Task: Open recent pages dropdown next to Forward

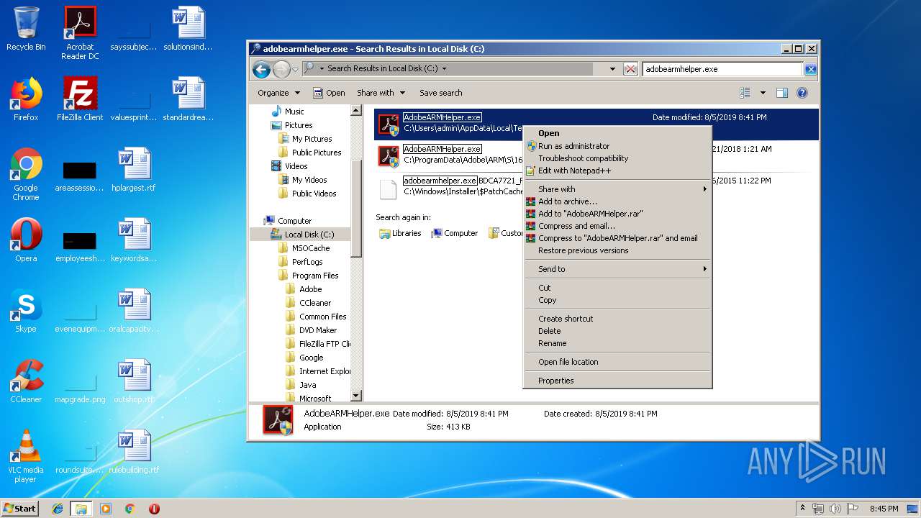Action: (x=295, y=70)
